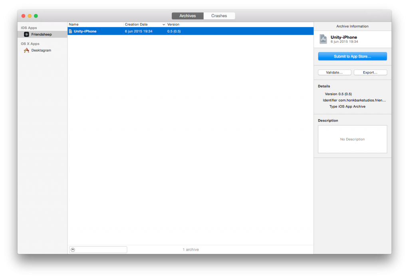
Task: Click the Unity-iPhone archive file icon in list
Action: click(x=70, y=31)
